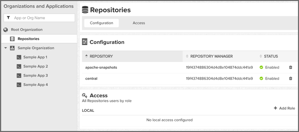Click Enabled status text for apache-snapshots

[x=272, y=67]
